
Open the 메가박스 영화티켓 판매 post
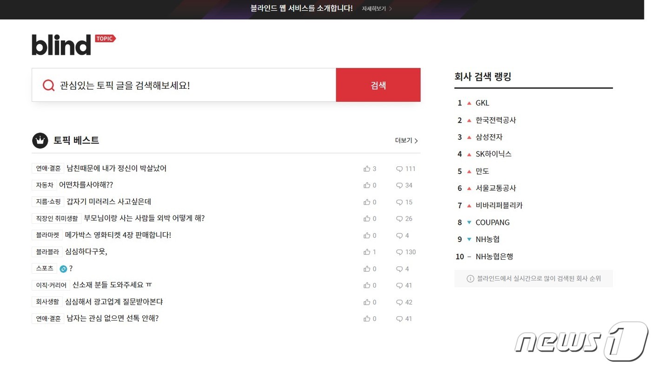(x=118, y=235)
